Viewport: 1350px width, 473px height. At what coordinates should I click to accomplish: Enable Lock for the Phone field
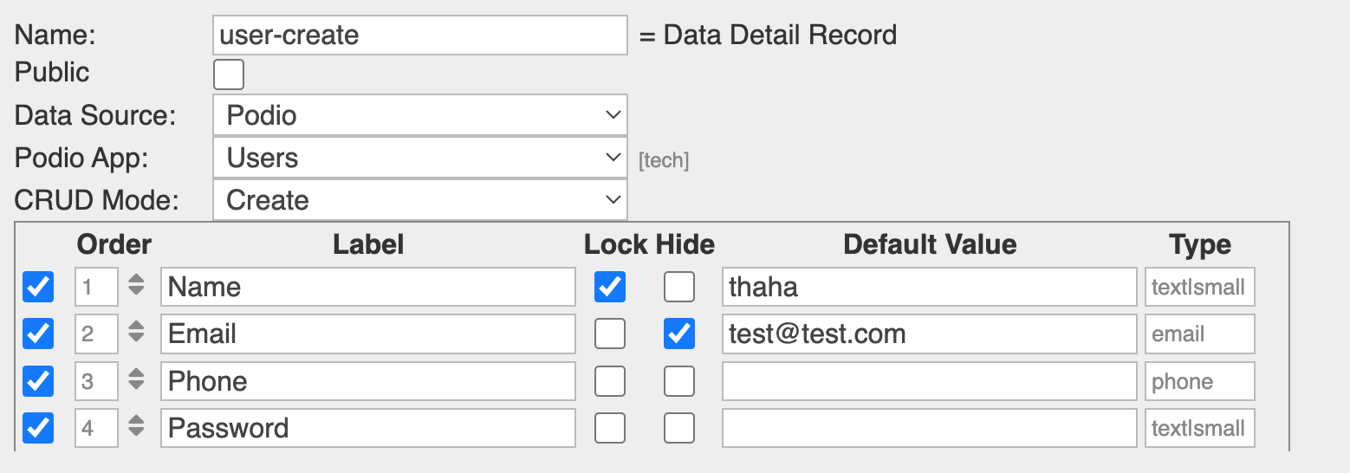point(610,381)
